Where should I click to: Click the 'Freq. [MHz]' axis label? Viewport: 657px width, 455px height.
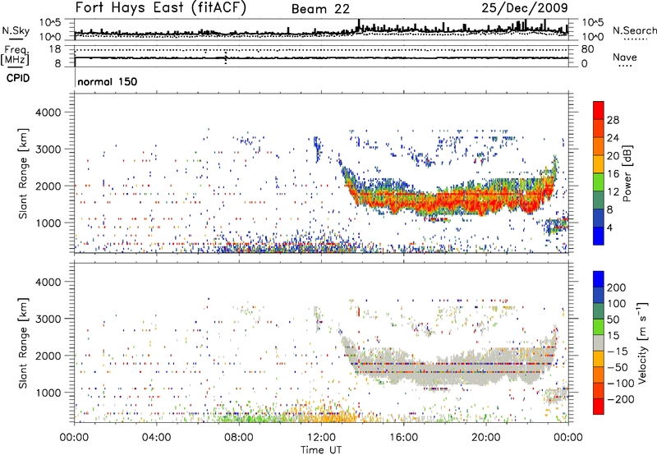tap(15, 55)
